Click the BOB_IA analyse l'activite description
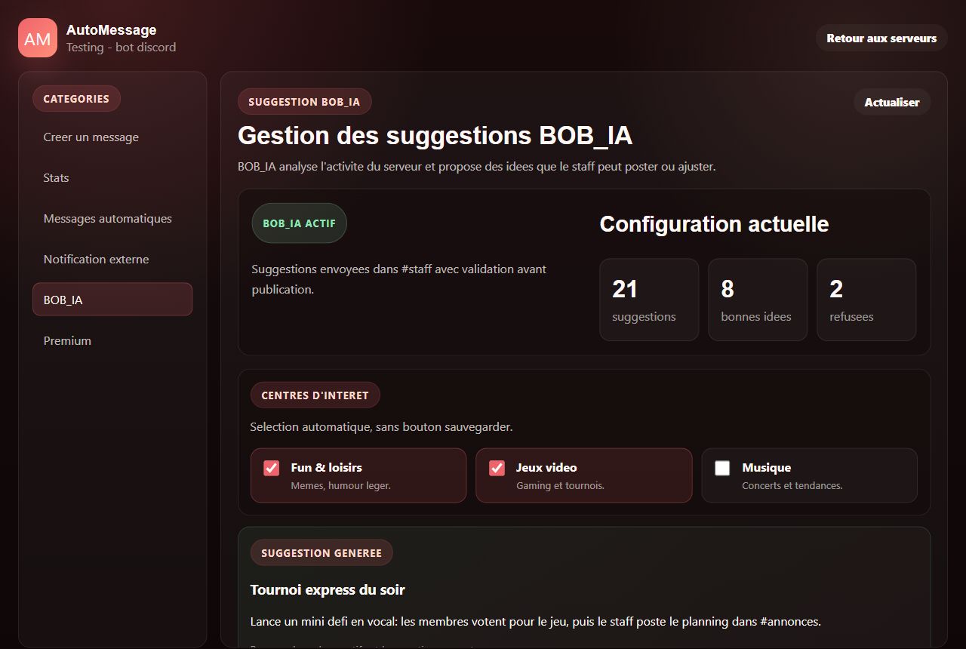The image size is (966, 649). pyautogui.click(x=476, y=167)
